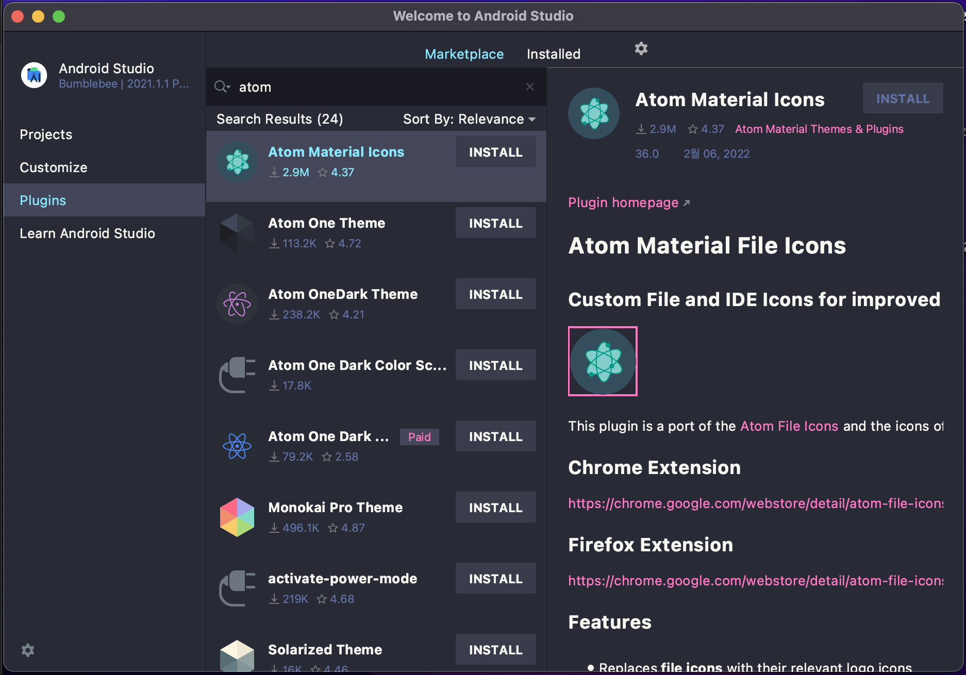Click the Atom One Theme cube icon
The width and height of the screenshot is (966, 675).
(x=237, y=233)
